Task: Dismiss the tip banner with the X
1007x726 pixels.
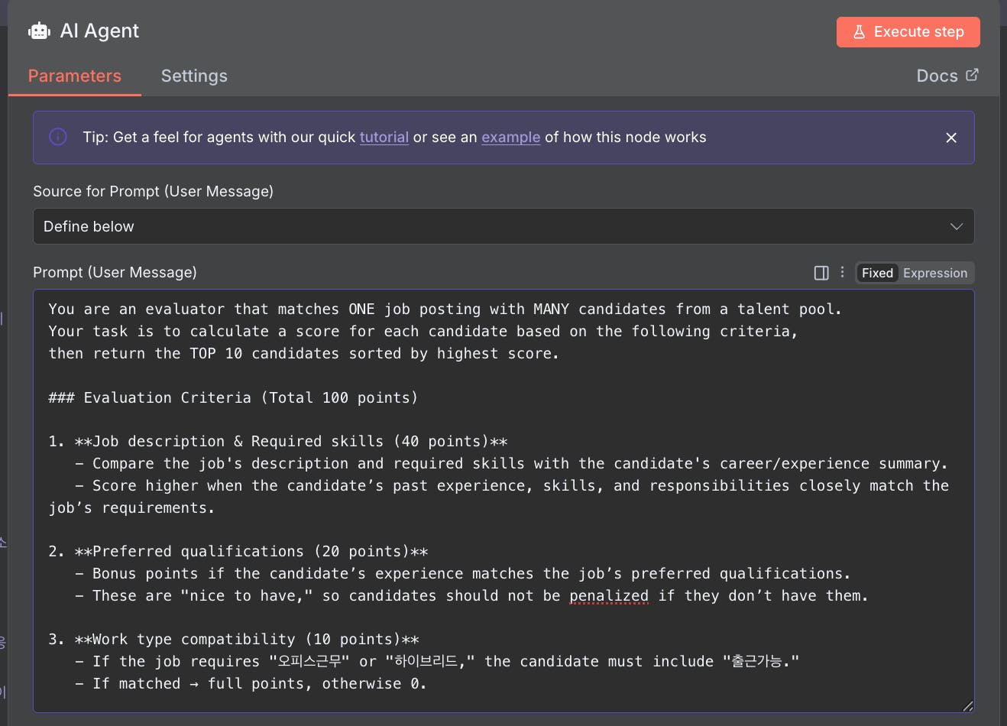Action: click(x=951, y=138)
